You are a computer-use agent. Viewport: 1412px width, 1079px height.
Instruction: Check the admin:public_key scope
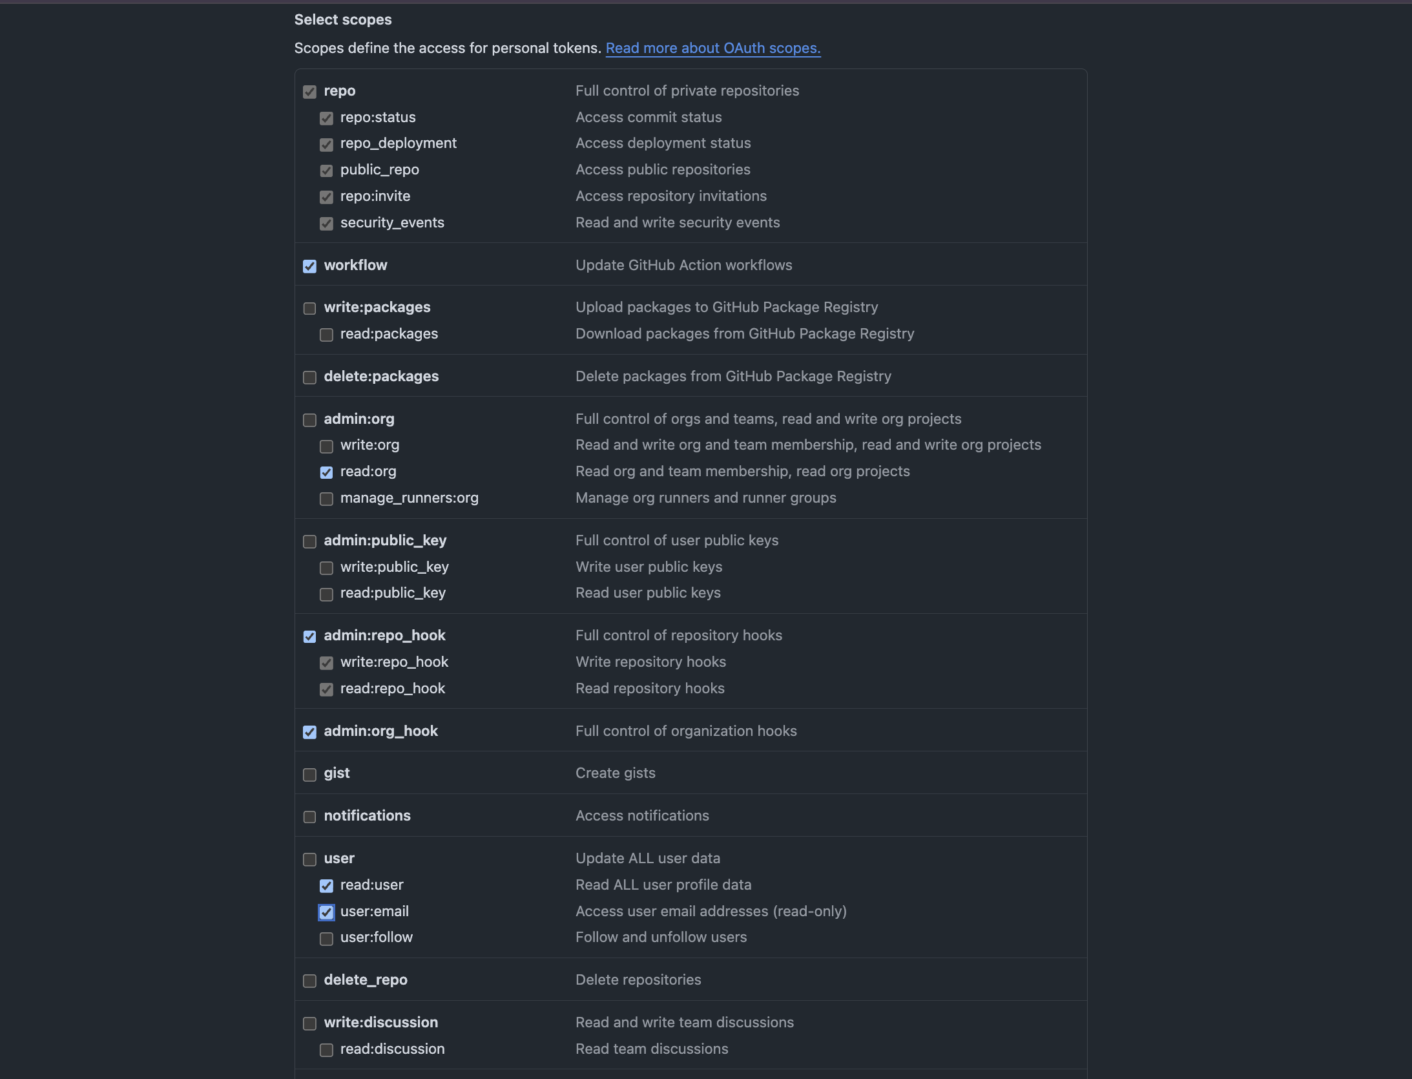(x=310, y=541)
